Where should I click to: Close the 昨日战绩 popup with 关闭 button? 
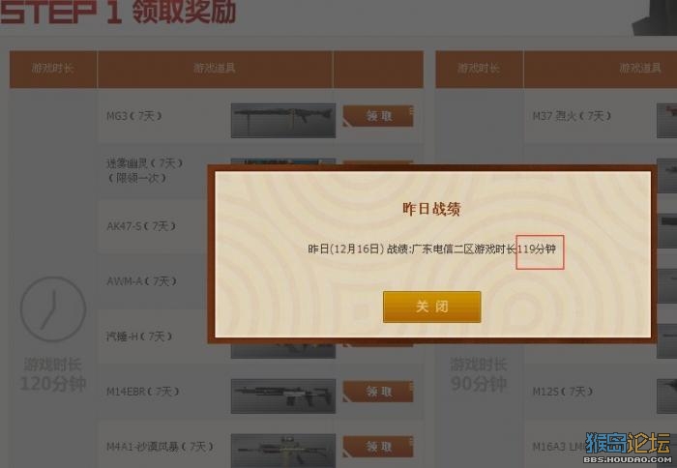[431, 307]
